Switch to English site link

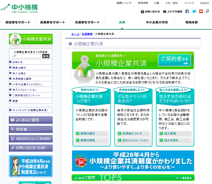coord(205,3)
